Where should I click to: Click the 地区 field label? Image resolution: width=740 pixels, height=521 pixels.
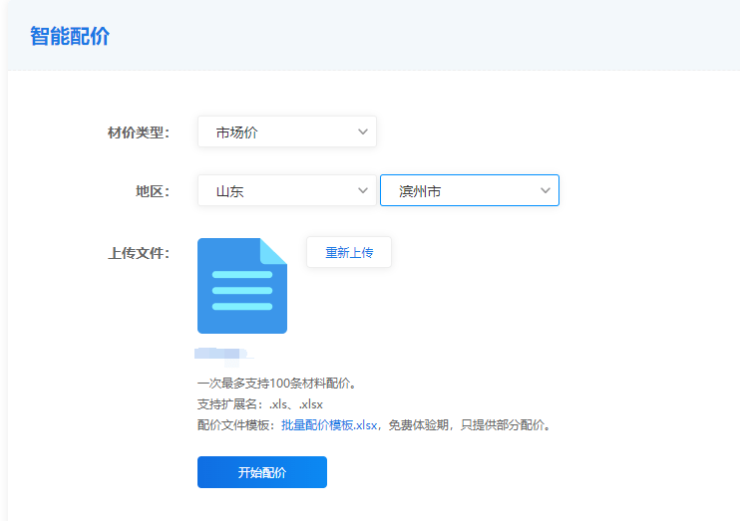pos(153,191)
